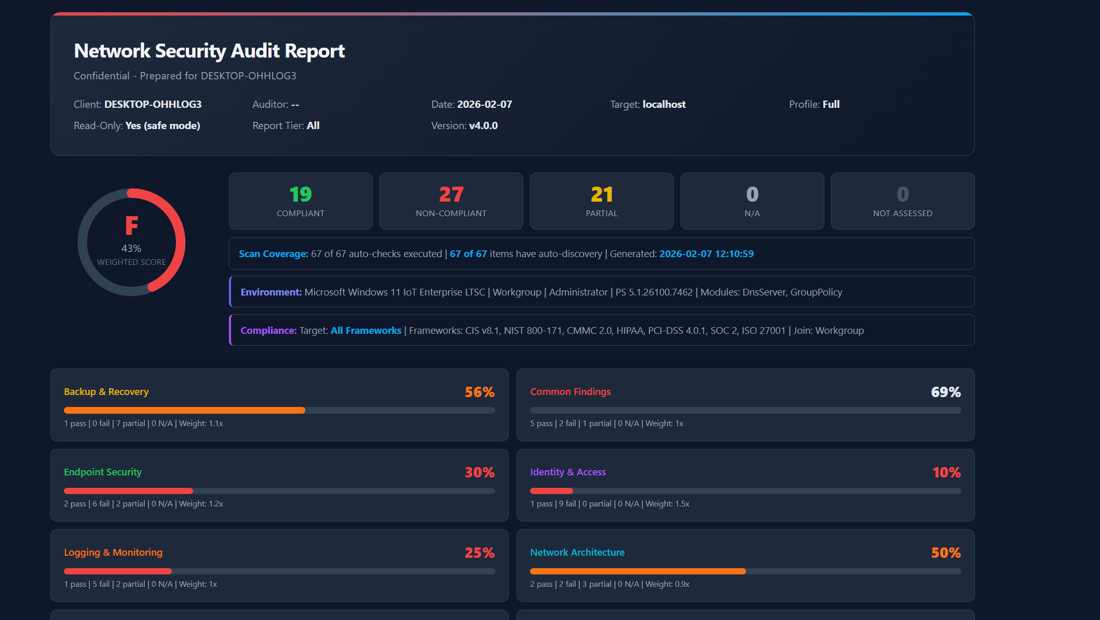Screen dimensions: 1100x620
Task: Click the All Frameworks compliance target
Action: pyautogui.click(x=366, y=330)
